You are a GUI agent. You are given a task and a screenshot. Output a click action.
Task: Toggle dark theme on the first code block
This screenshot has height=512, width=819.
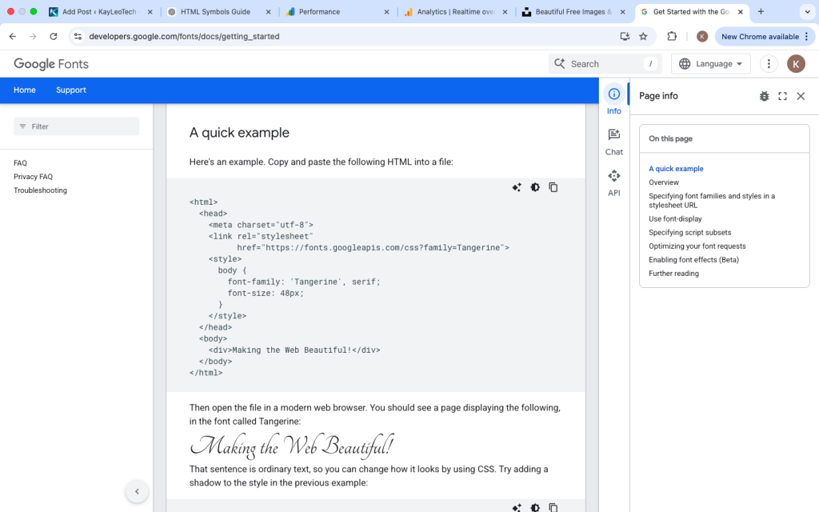pyautogui.click(x=535, y=187)
